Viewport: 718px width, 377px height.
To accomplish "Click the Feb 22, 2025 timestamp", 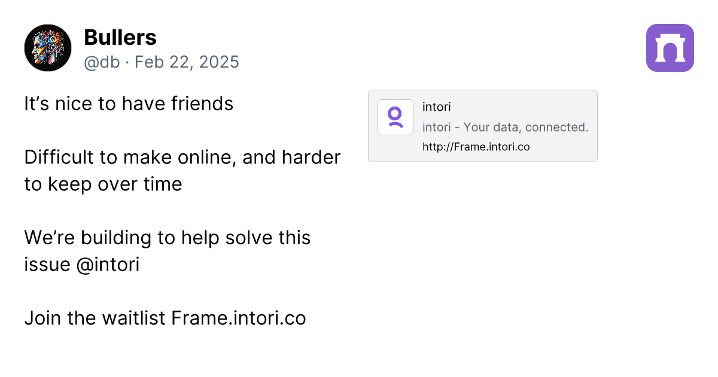I will (x=187, y=62).
